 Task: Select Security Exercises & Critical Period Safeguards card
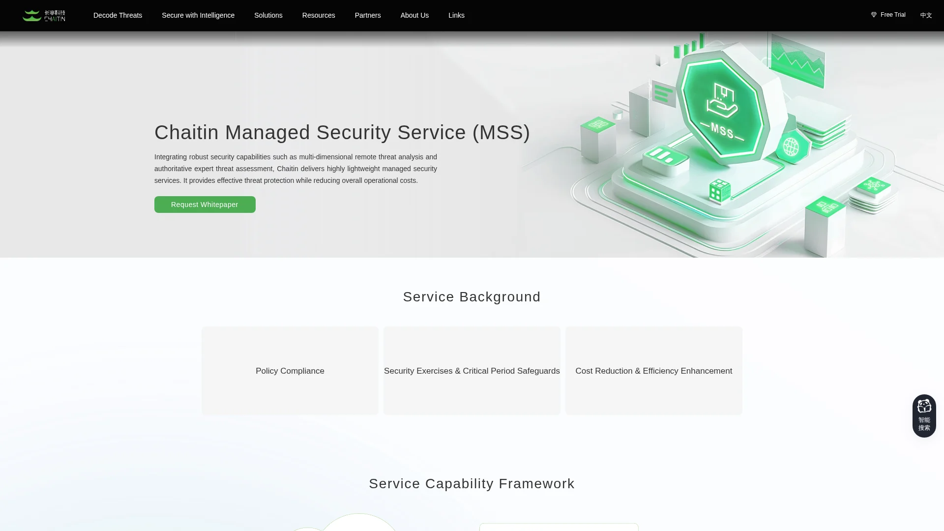(x=472, y=371)
